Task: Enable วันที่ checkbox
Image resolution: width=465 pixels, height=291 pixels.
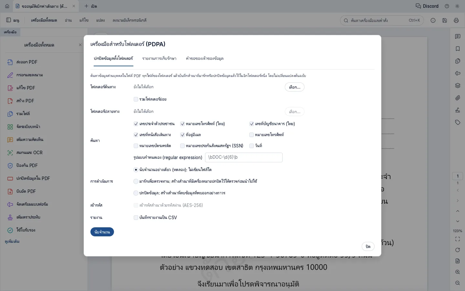Action: (x=252, y=146)
